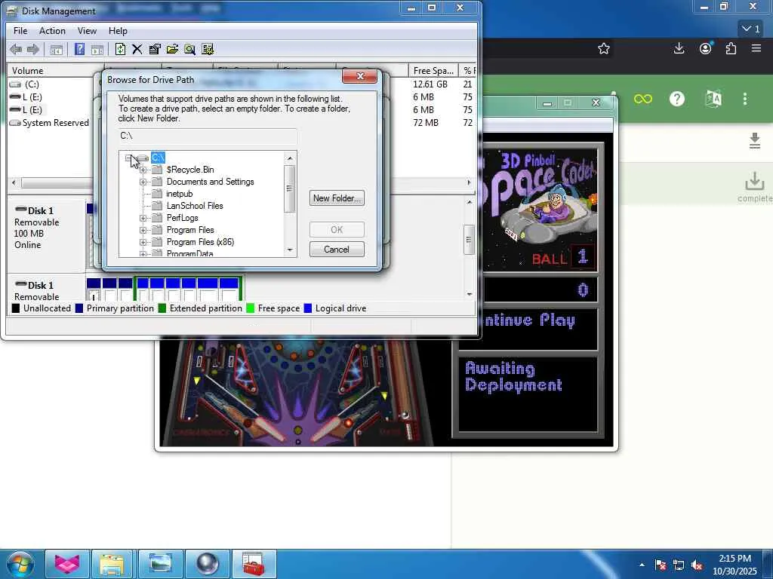Click the Cancel button in Browse dialog
The height and width of the screenshot is (579, 773).
coord(337,250)
